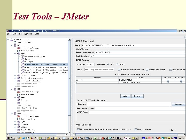
Task: Click disabled View Results Tree icon under MC
Action: click(x=19, y=84)
